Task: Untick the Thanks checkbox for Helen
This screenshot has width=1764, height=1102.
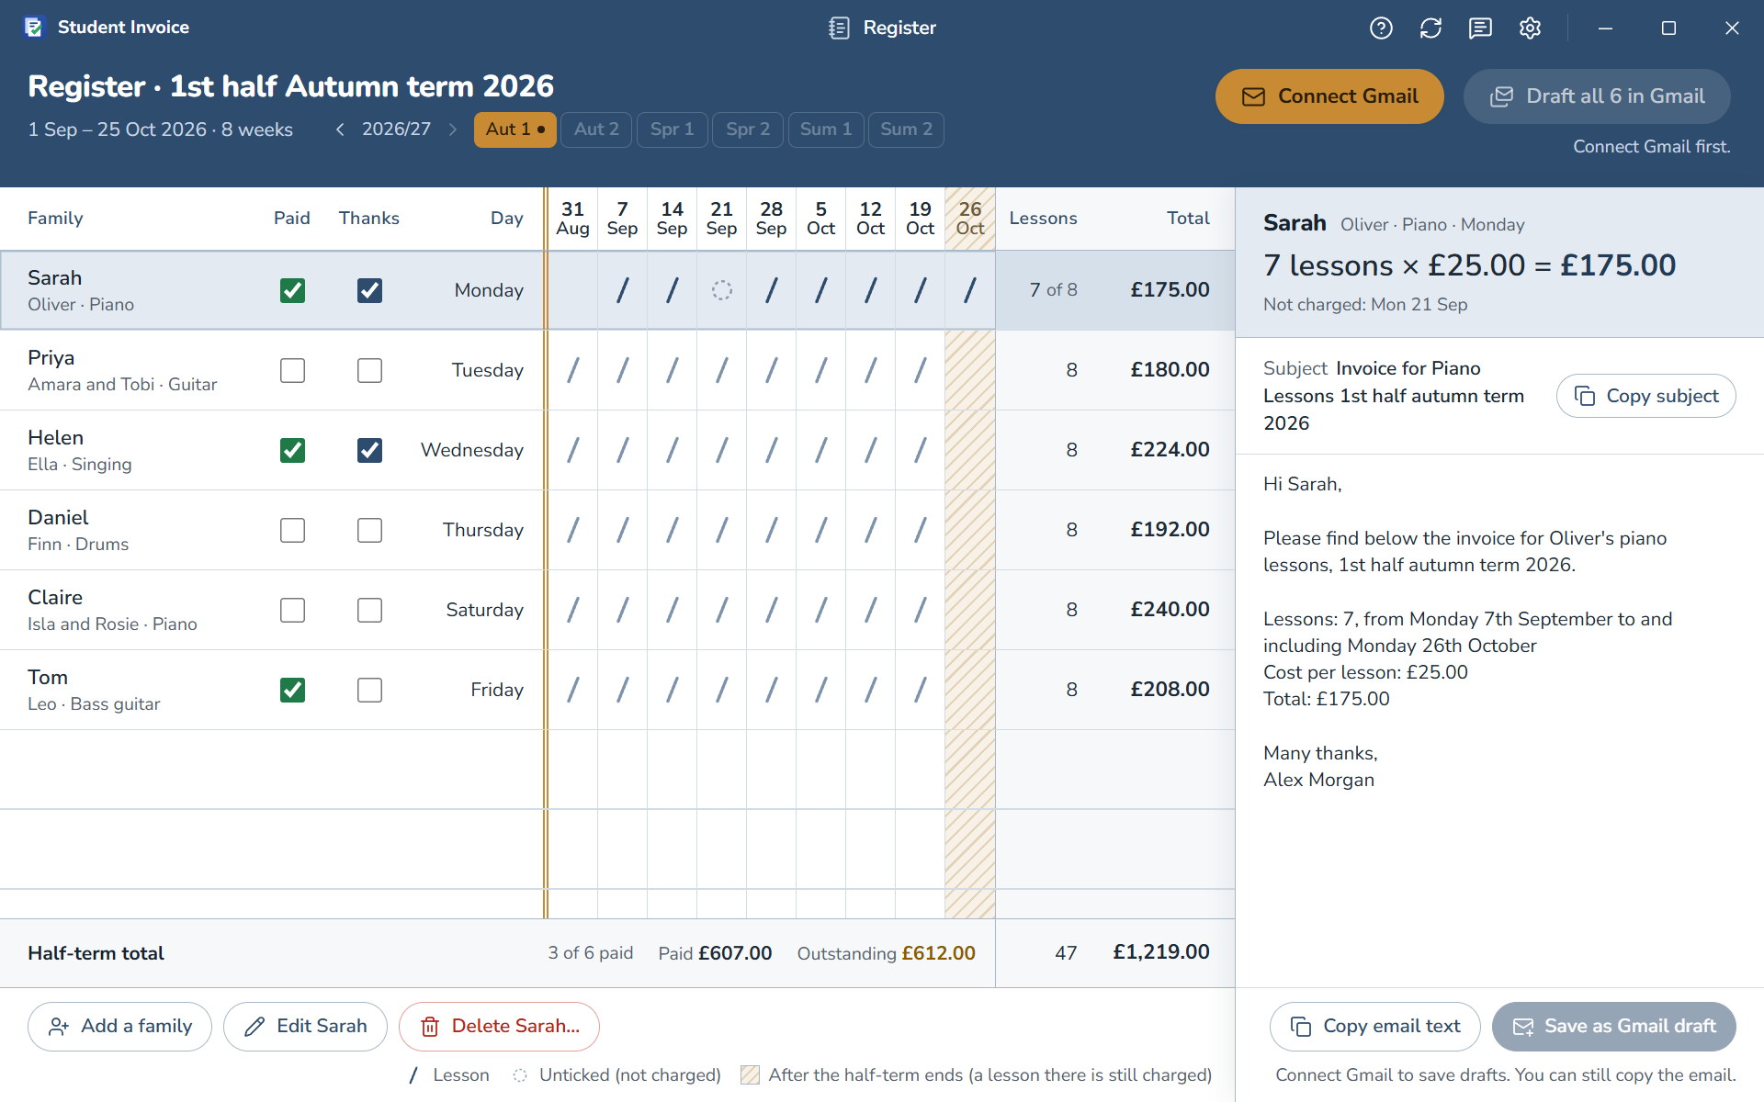Action: pyautogui.click(x=369, y=450)
